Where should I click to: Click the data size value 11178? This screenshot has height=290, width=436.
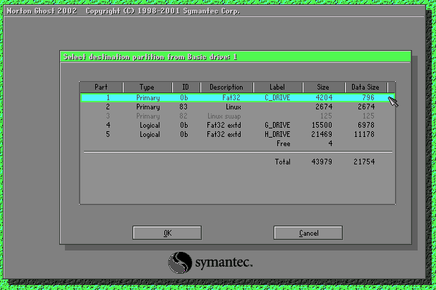tap(364, 134)
